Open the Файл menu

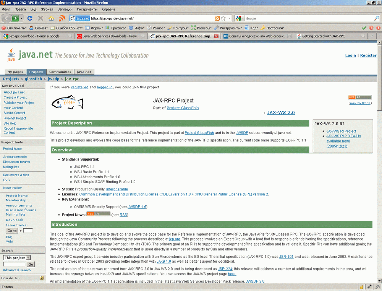coord(6,9)
